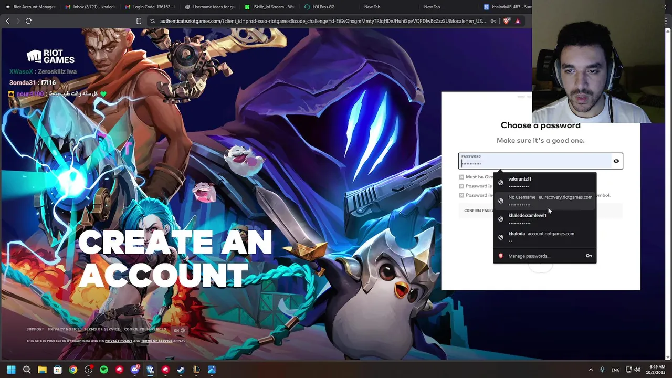Click the key icon beside Manage passwords
The image size is (672, 378).
589,256
